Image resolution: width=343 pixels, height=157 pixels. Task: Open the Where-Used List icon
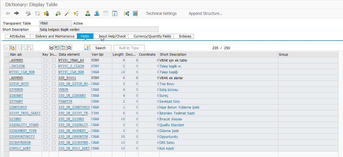(x=76, y=13)
